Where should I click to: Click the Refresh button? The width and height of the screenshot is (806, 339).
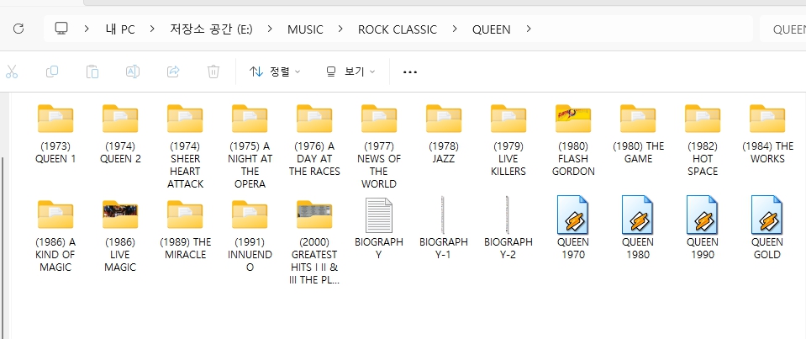point(18,29)
